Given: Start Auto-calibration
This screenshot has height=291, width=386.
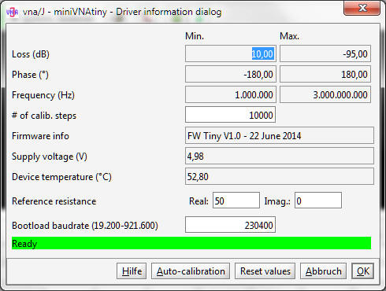Looking at the screenshot, I should click(191, 271).
